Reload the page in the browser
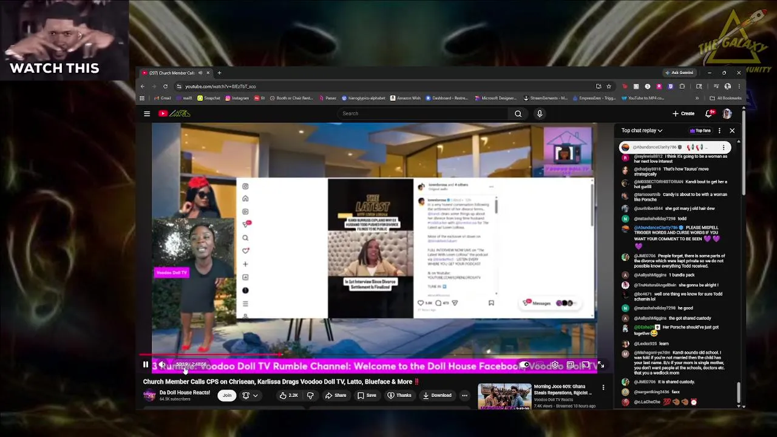 [165, 86]
